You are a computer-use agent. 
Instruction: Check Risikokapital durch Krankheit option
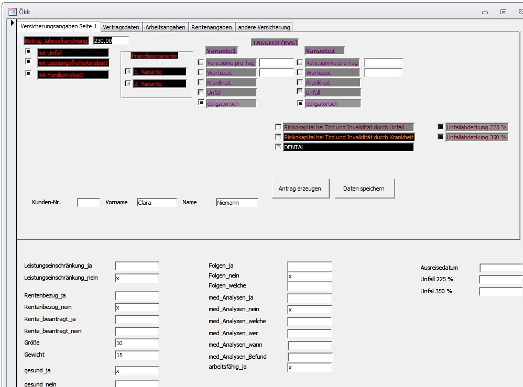click(x=278, y=137)
